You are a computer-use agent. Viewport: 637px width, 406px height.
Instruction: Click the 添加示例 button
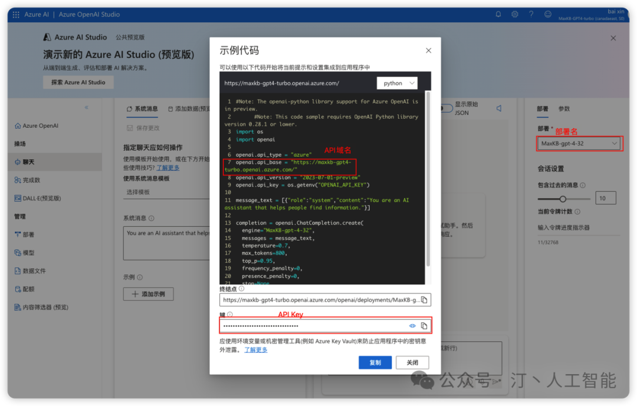point(148,294)
